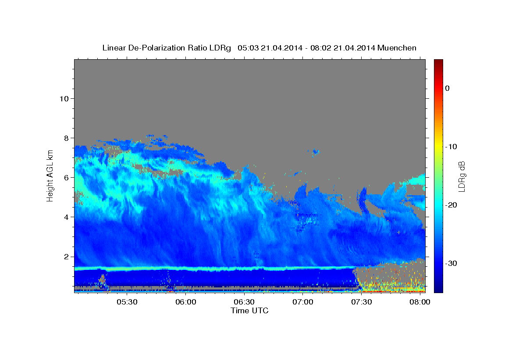Click the height axis value 6
Screen dimensions: 526x351
coord(66,177)
